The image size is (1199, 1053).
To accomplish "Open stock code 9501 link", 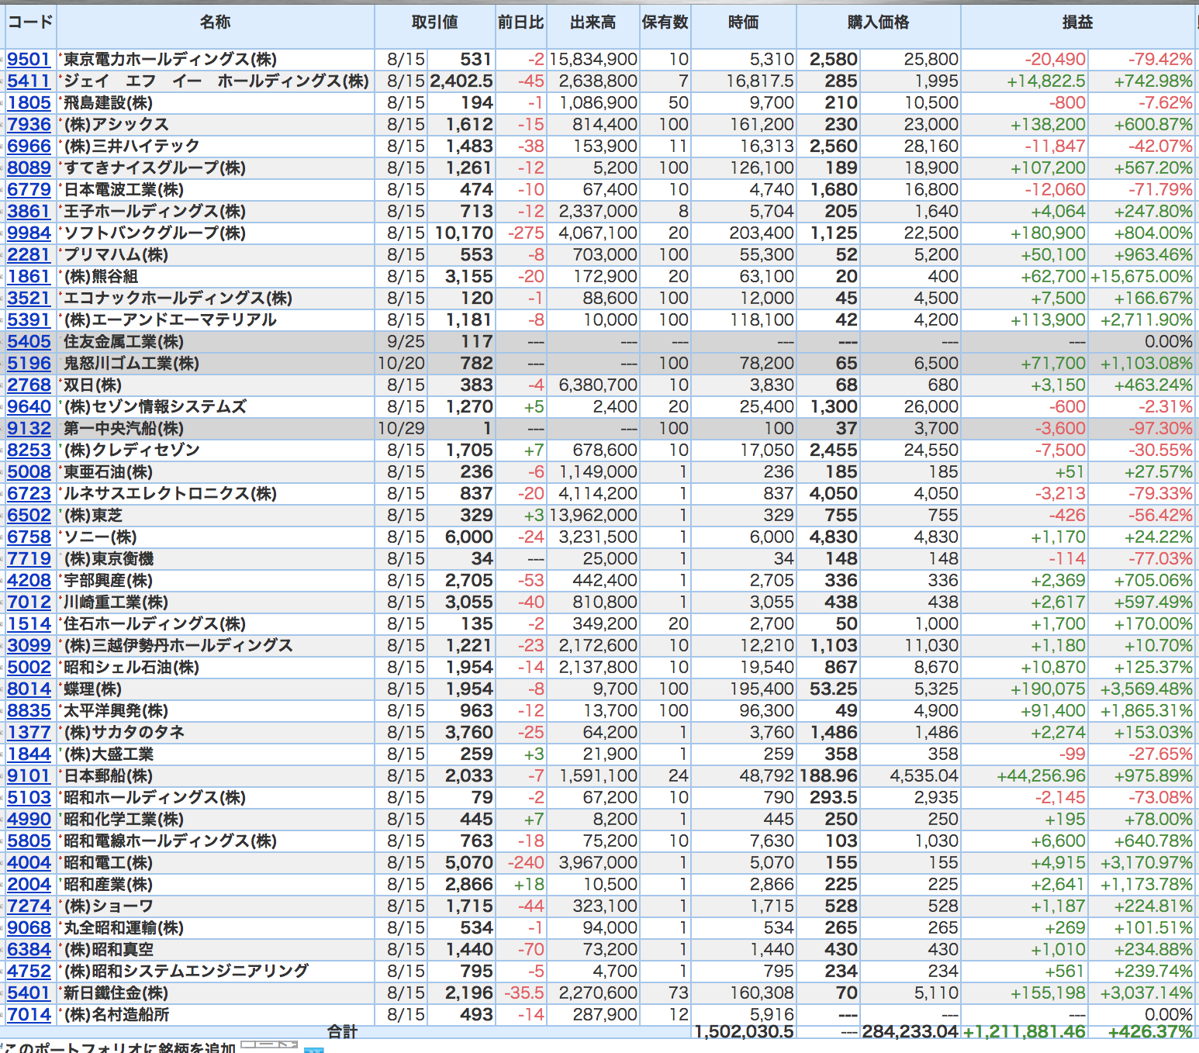I will pyautogui.click(x=29, y=60).
